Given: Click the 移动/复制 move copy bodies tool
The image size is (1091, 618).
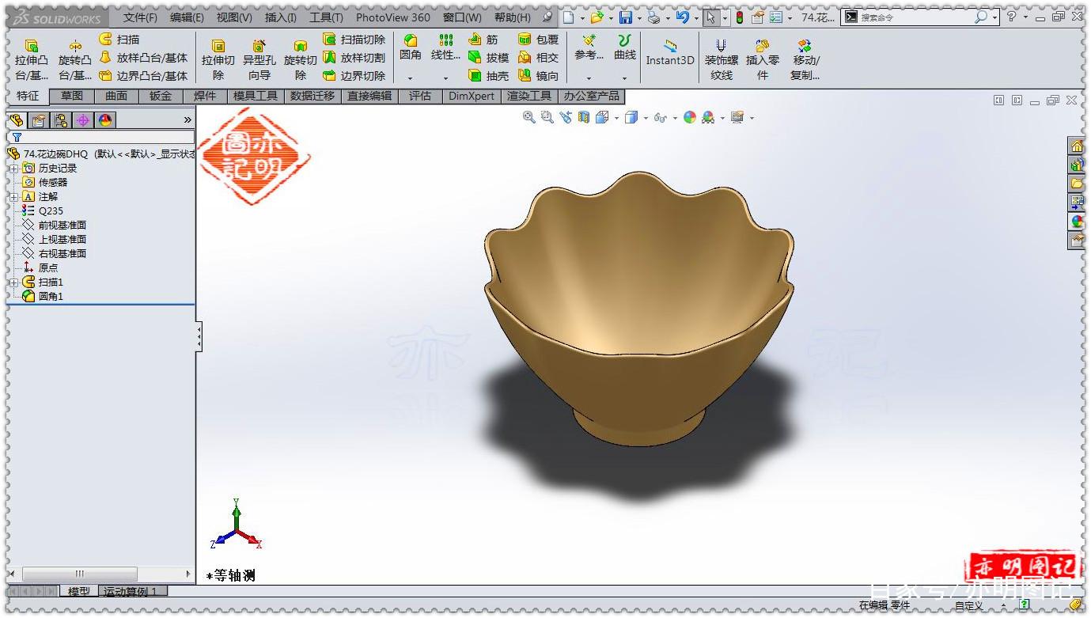Looking at the screenshot, I should pyautogui.click(x=805, y=60).
